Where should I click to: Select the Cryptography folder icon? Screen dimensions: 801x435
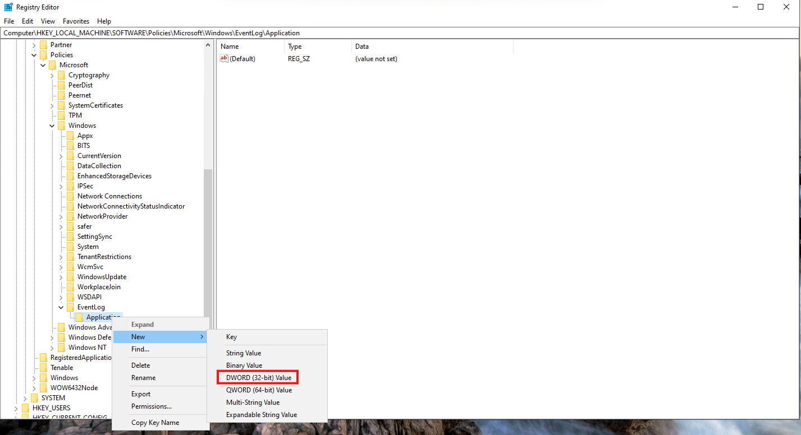61,75
